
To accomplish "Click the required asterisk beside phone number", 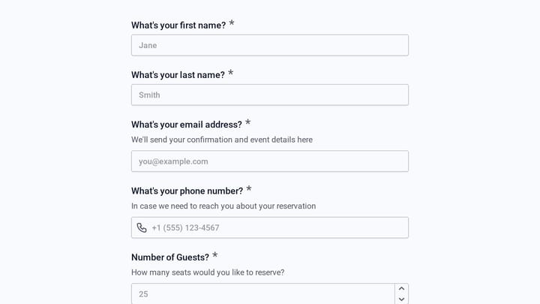I will tap(249, 188).
